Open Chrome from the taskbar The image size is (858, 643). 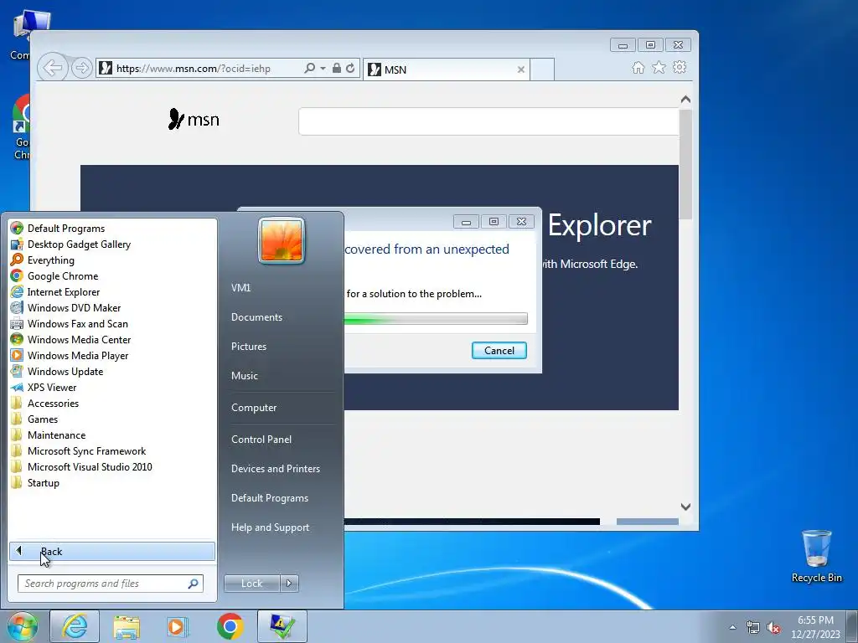[230, 626]
